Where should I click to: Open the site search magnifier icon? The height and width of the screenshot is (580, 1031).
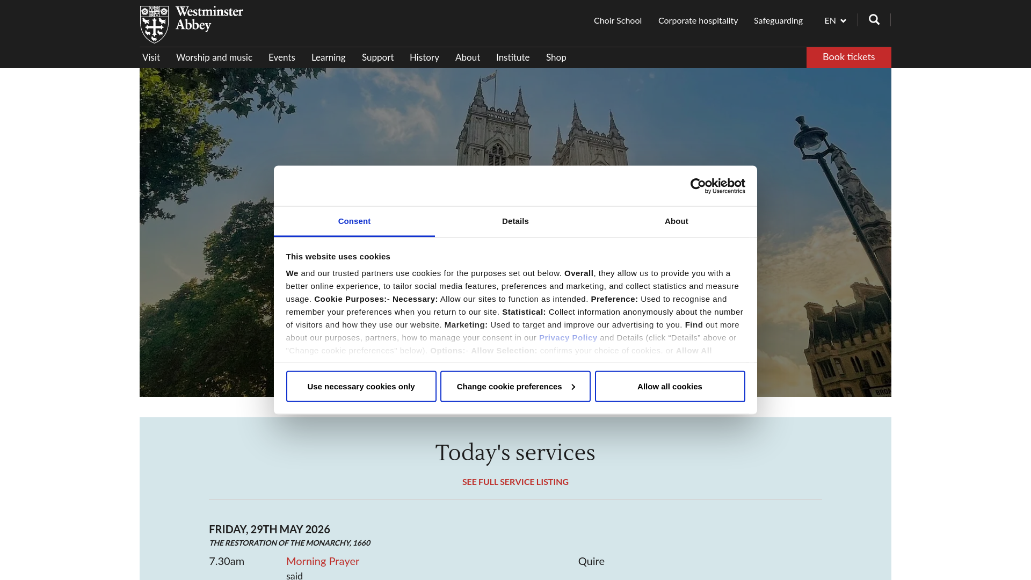(x=874, y=20)
